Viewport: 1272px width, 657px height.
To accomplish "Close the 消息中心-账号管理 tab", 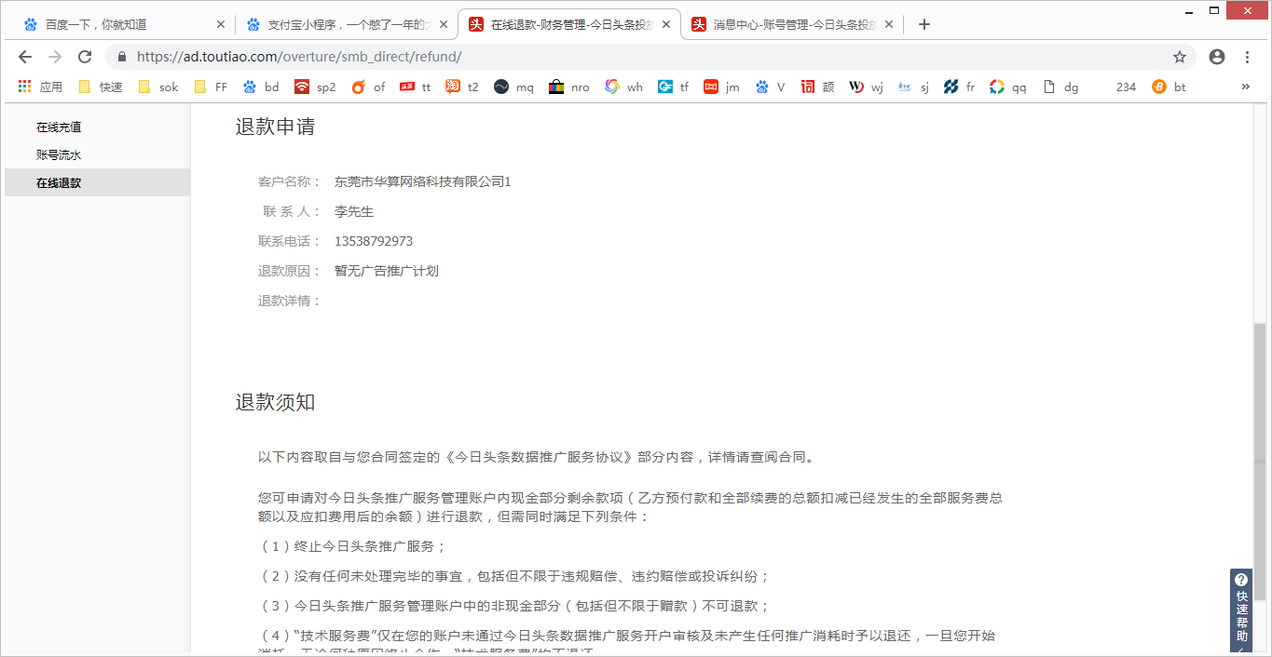I will [x=890, y=25].
